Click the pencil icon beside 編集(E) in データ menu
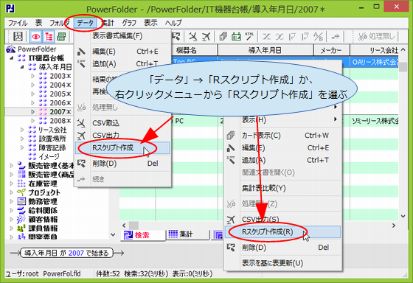The image size is (413, 283). (x=81, y=52)
